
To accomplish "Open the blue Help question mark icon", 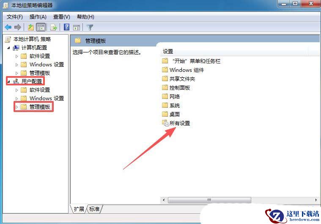I will [66, 27].
